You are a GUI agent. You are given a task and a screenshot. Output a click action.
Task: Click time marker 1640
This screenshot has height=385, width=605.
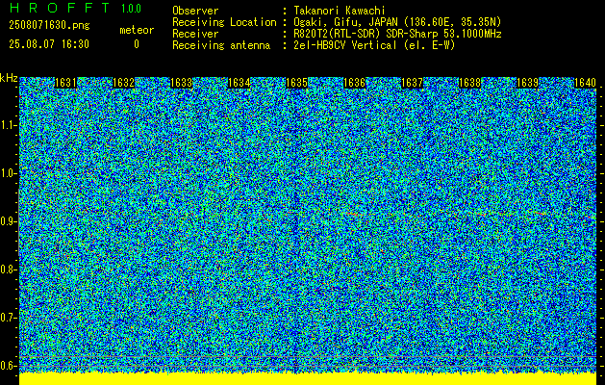pos(586,83)
